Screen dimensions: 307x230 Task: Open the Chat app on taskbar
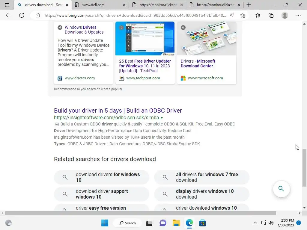[x=163, y=223]
